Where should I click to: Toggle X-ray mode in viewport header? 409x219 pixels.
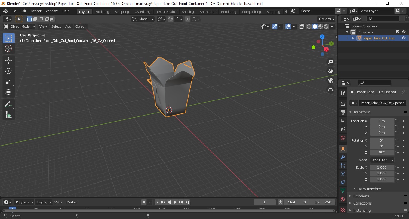tap(302, 26)
